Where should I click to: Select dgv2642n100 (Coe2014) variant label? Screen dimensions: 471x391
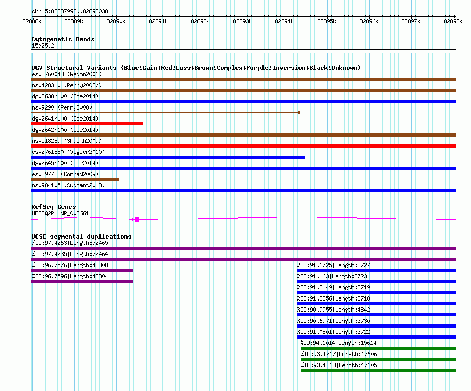coord(65,130)
